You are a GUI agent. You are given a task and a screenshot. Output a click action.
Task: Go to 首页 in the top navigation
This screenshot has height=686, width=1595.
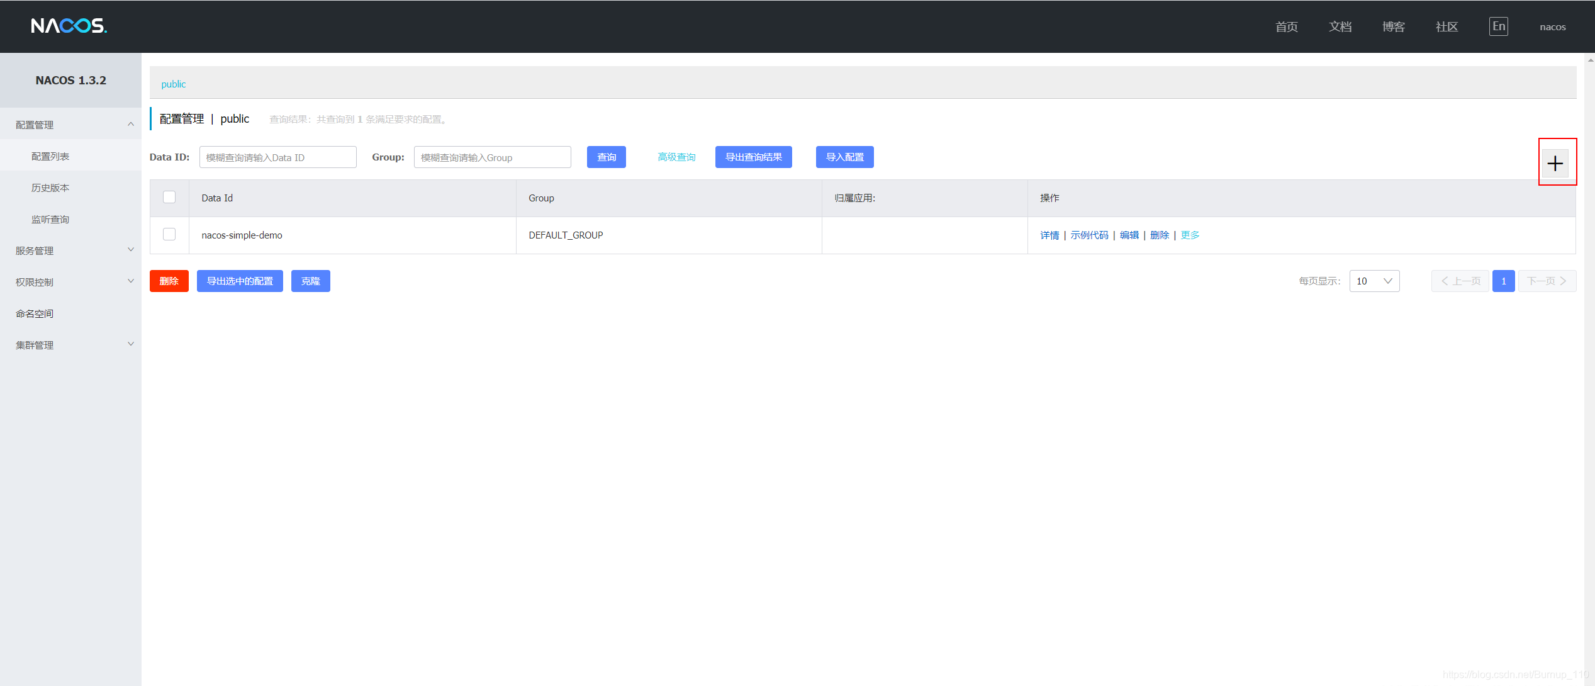[x=1287, y=26]
